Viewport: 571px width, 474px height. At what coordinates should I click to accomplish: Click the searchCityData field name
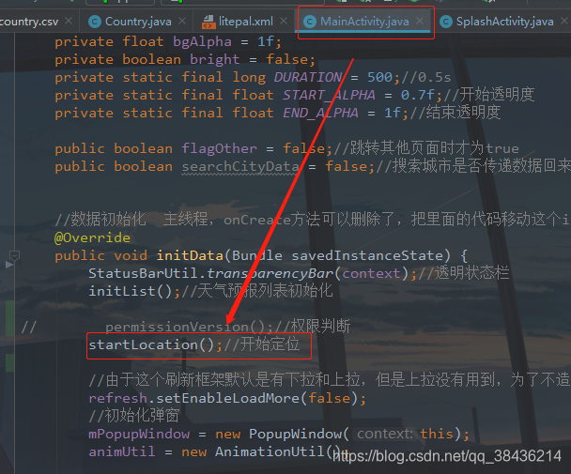[x=240, y=166]
